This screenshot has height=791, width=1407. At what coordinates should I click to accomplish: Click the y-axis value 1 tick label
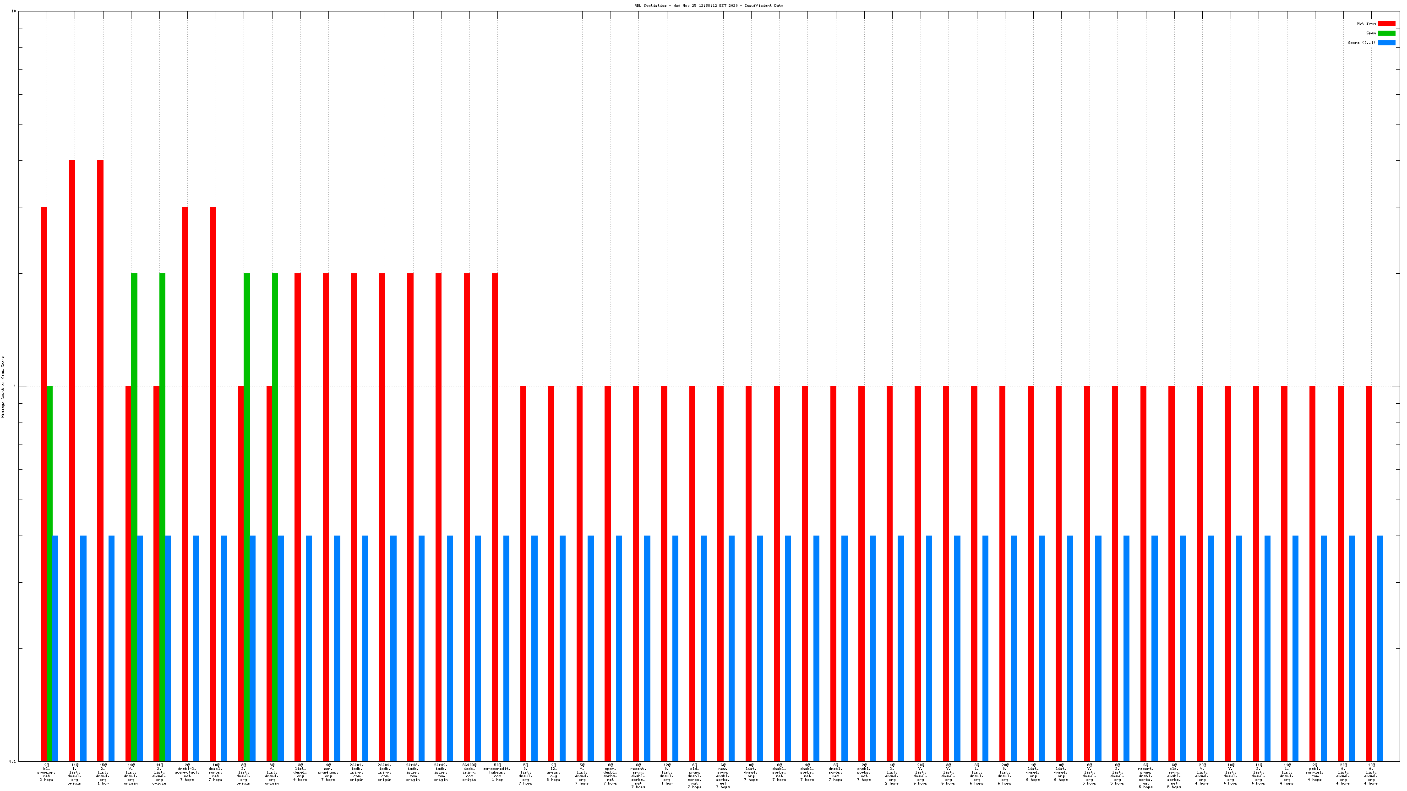click(x=15, y=386)
